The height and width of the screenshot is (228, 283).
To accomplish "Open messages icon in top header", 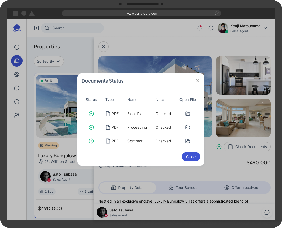I will (x=211, y=28).
